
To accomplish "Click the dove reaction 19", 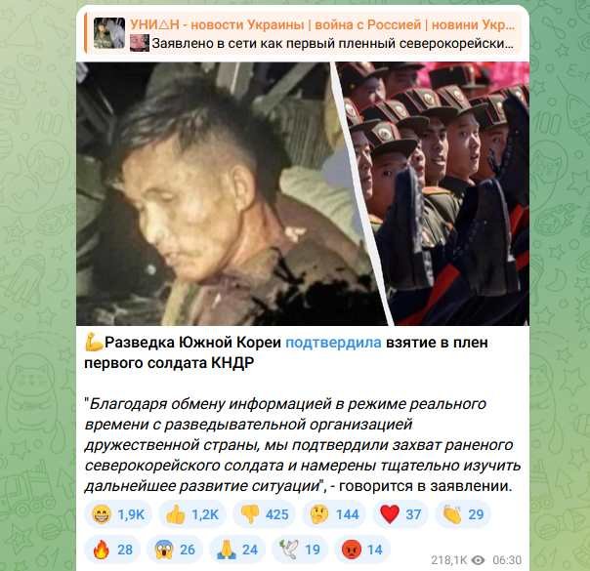I will pyautogui.click(x=300, y=550).
